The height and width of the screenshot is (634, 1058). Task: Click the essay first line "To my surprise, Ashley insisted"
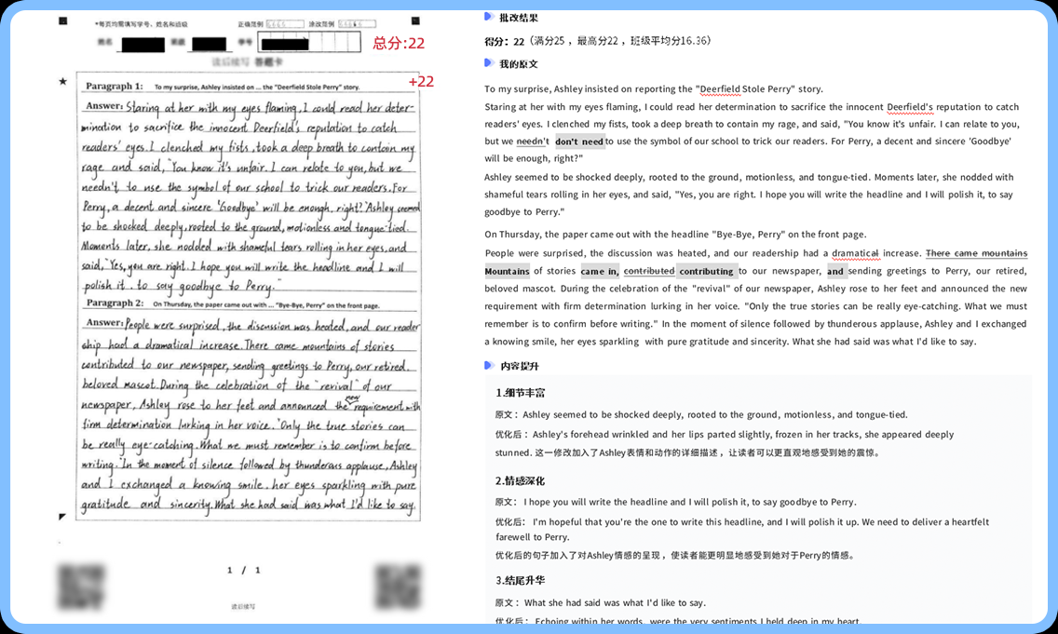(x=653, y=89)
